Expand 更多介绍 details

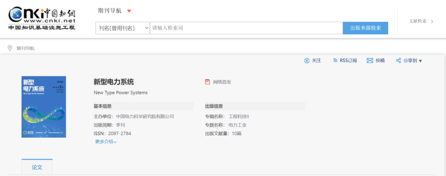click(106, 142)
